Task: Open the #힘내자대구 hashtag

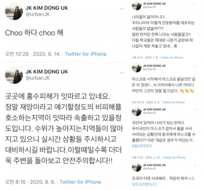Action: [142, 146]
